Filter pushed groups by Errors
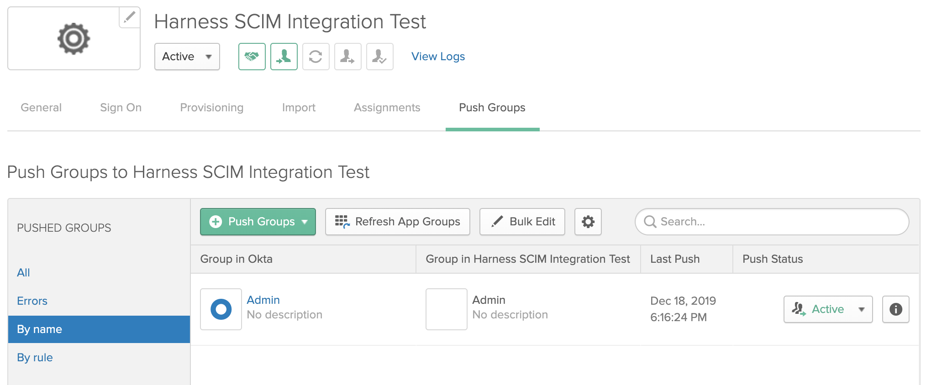The height and width of the screenshot is (385, 926). point(32,301)
